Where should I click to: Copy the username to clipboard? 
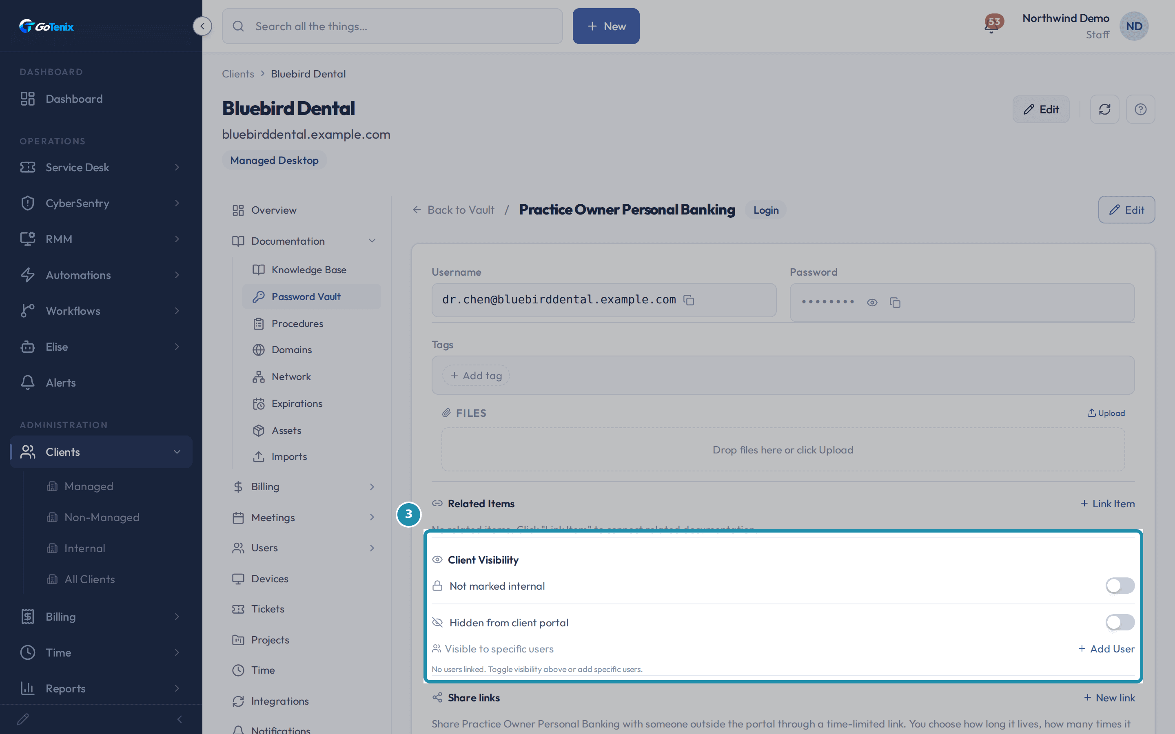coord(689,300)
